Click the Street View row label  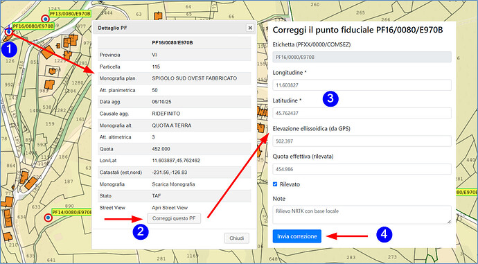[112, 208]
